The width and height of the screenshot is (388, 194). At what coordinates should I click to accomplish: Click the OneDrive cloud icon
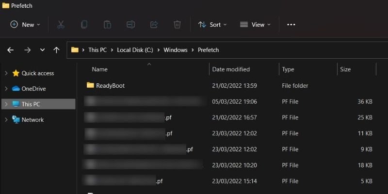click(16, 89)
